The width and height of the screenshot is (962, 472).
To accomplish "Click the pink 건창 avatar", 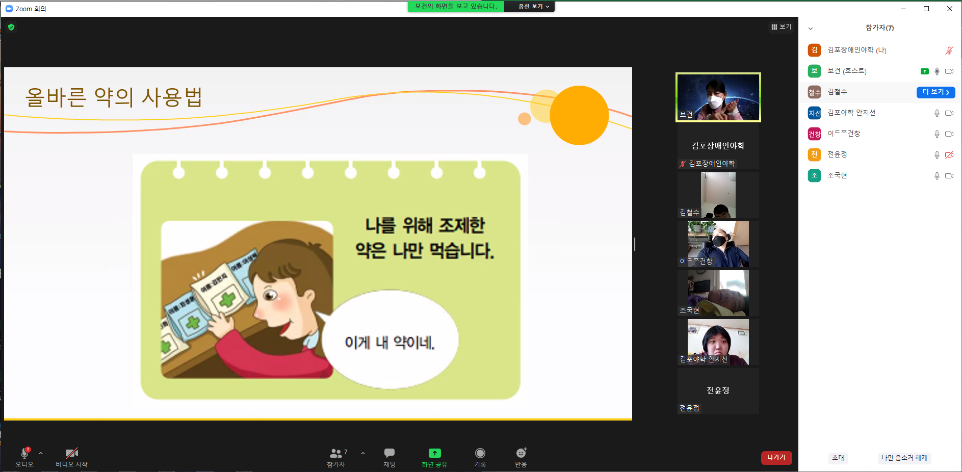I will (815, 134).
